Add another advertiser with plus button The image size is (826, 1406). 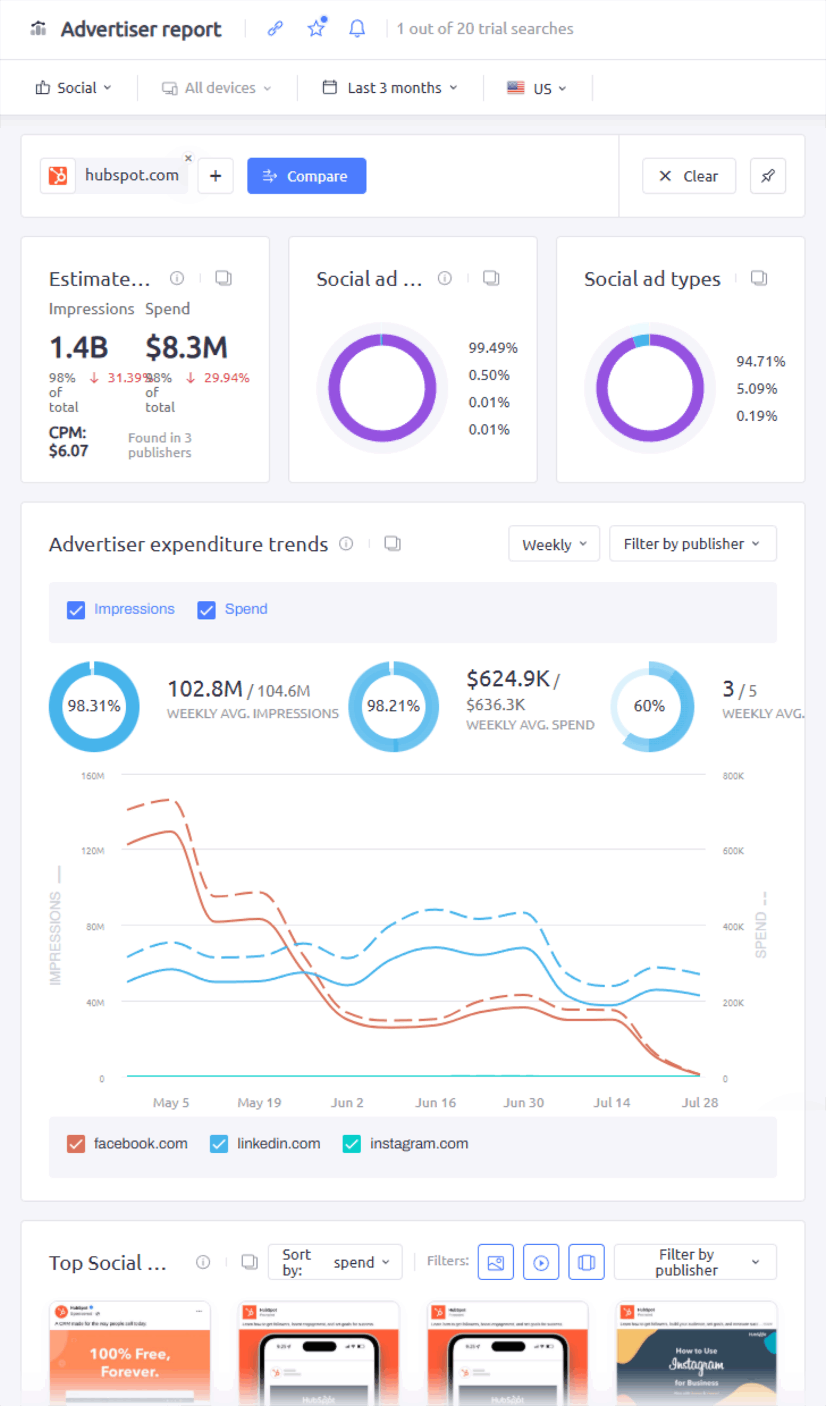pos(215,176)
